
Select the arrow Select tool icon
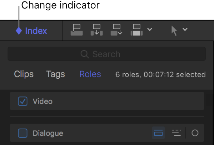tap(174, 31)
